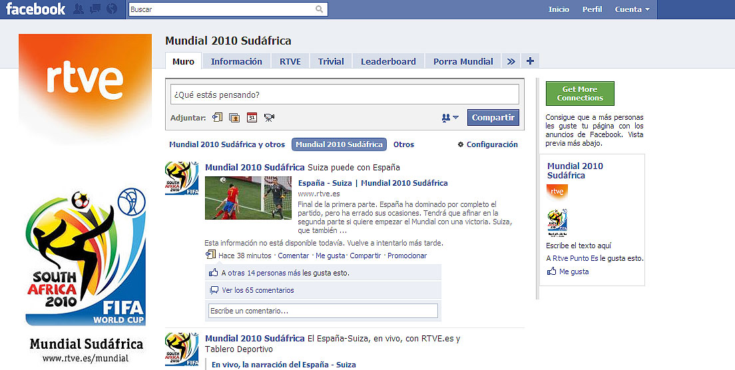Filter wall by Mundial 2010 Sudáfrica y otros
735x370 pixels.
tap(227, 144)
